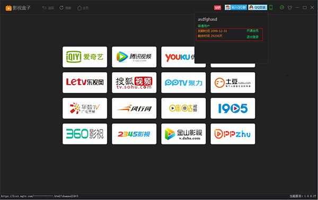Click the 加入QQ群 banner button
The image size is (318, 200).
click(236, 7)
